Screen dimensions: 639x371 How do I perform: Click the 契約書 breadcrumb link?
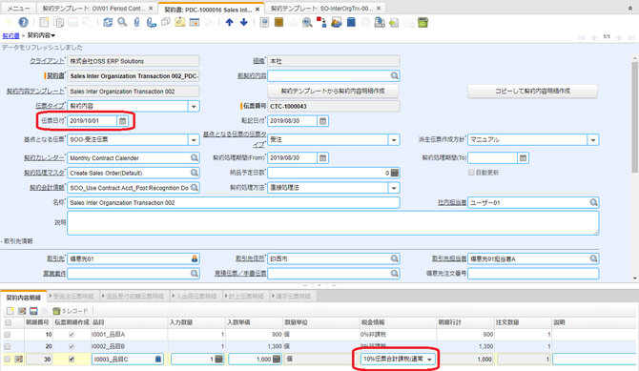[11, 36]
